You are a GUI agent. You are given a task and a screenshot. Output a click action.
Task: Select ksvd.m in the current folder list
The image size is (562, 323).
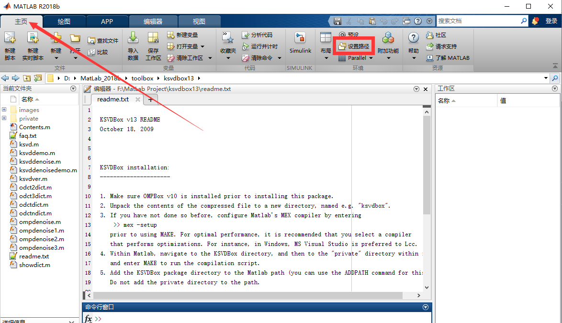[29, 145]
